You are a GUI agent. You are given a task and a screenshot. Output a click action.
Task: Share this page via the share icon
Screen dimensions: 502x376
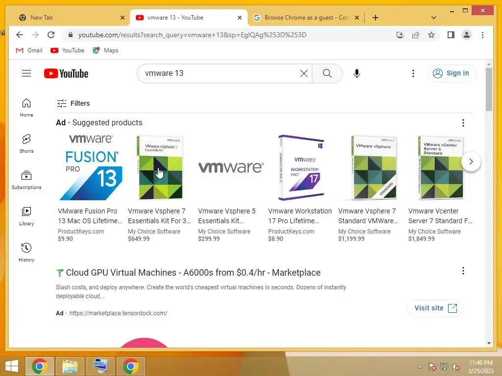416,35
